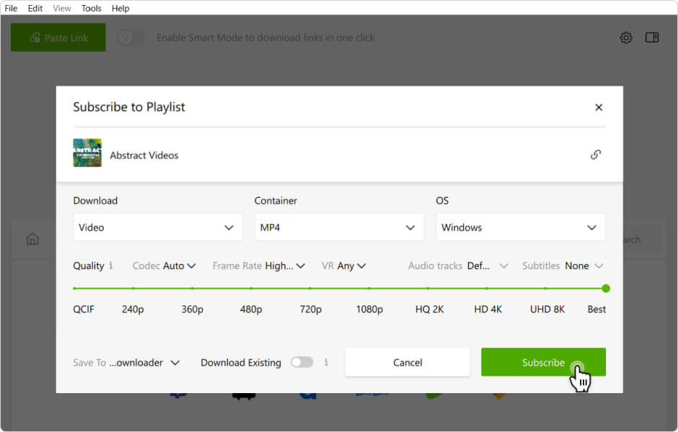678x432 pixels.
Task: Click the home icon in background
Action: tap(32, 239)
